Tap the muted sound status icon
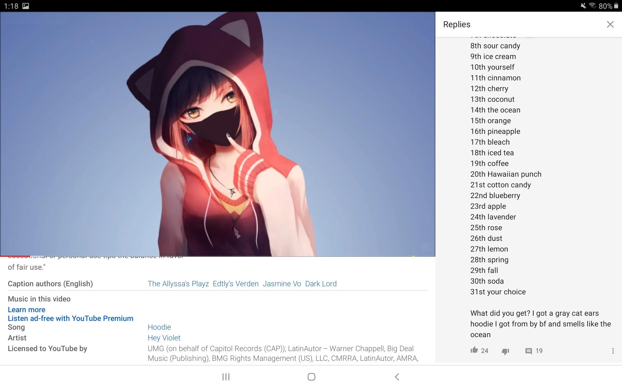The width and height of the screenshot is (622, 389). tap(583, 6)
